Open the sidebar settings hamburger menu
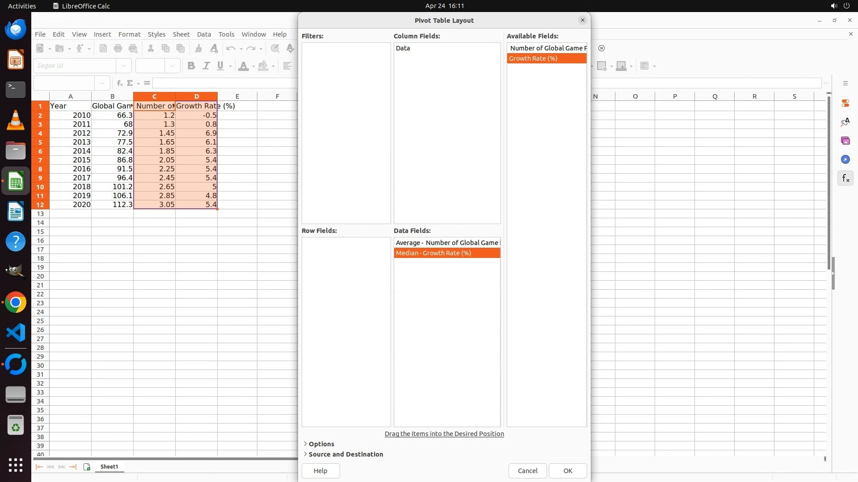The image size is (858, 482). coord(845,83)
